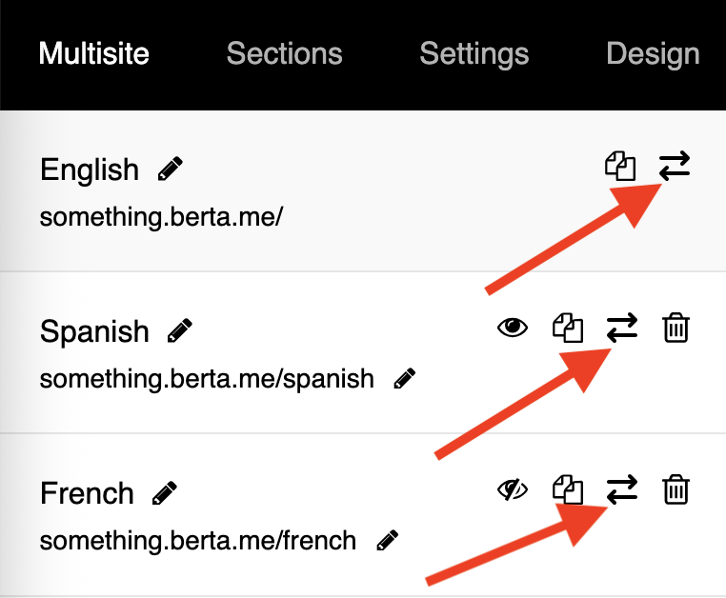Go to the Design tab
The image size is (726, 598).
point(653,53)
